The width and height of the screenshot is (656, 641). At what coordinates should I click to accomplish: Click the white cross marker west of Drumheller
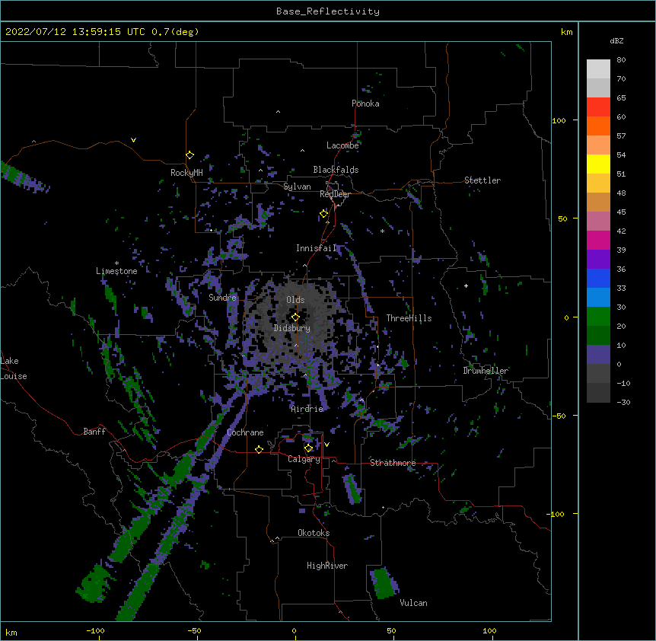coord(466,285)
